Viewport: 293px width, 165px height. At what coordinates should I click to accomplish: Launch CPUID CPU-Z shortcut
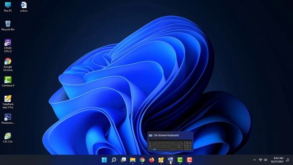[8, 46]
